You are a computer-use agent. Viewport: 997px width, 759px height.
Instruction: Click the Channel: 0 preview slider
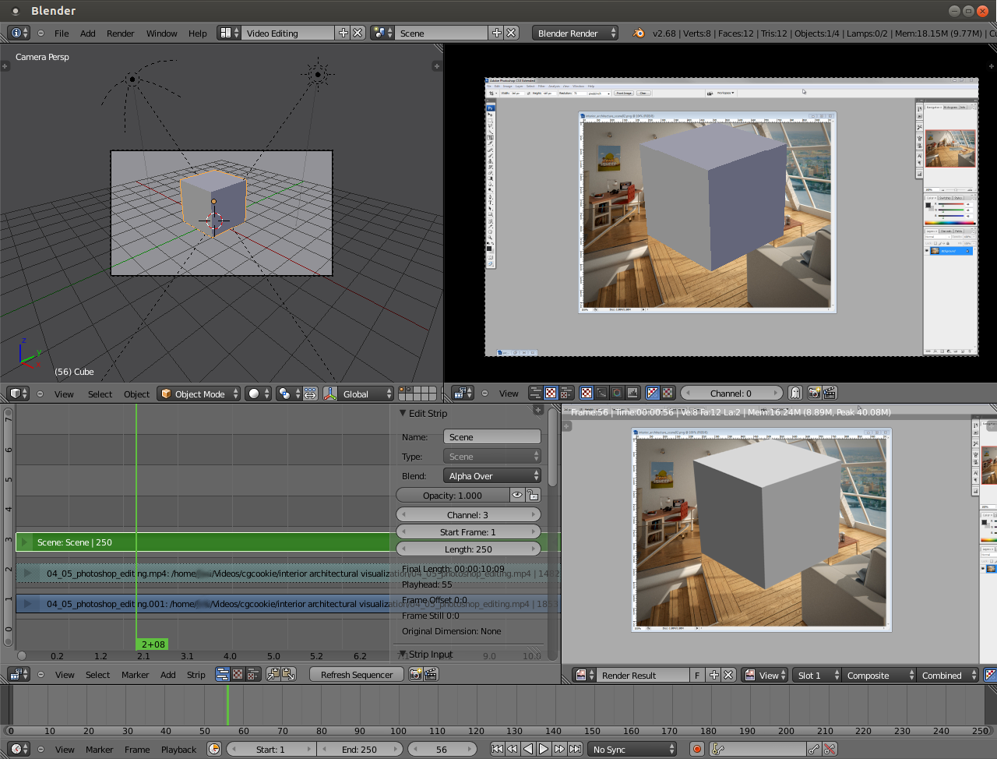731,393
